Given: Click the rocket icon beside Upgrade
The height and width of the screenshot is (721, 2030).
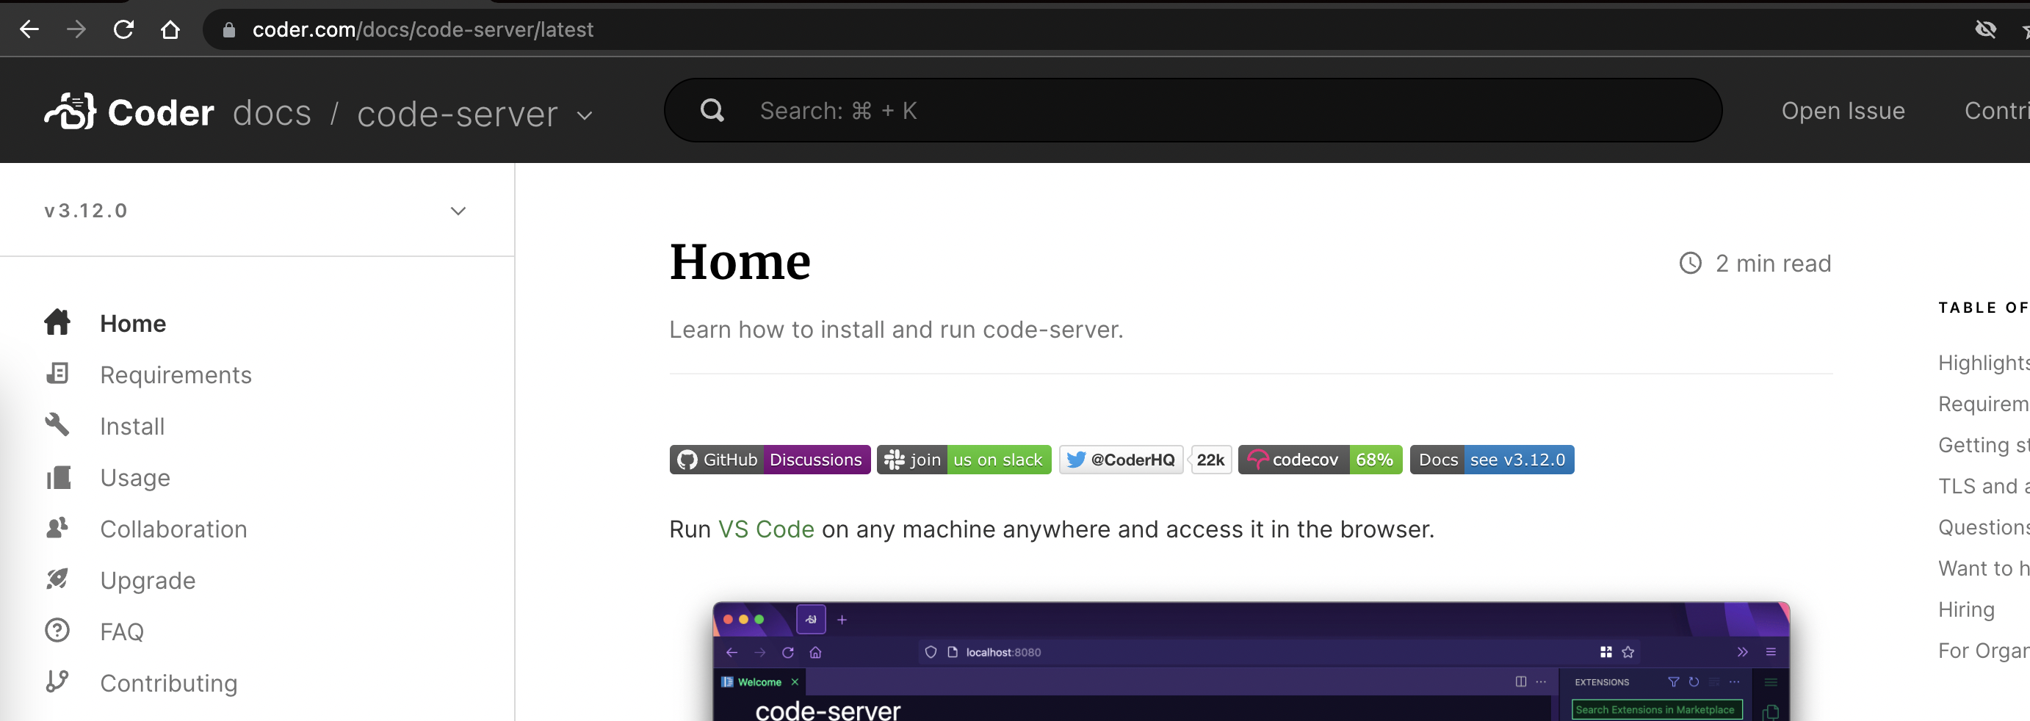Looking at the screenshot, I should pos(57,579).
